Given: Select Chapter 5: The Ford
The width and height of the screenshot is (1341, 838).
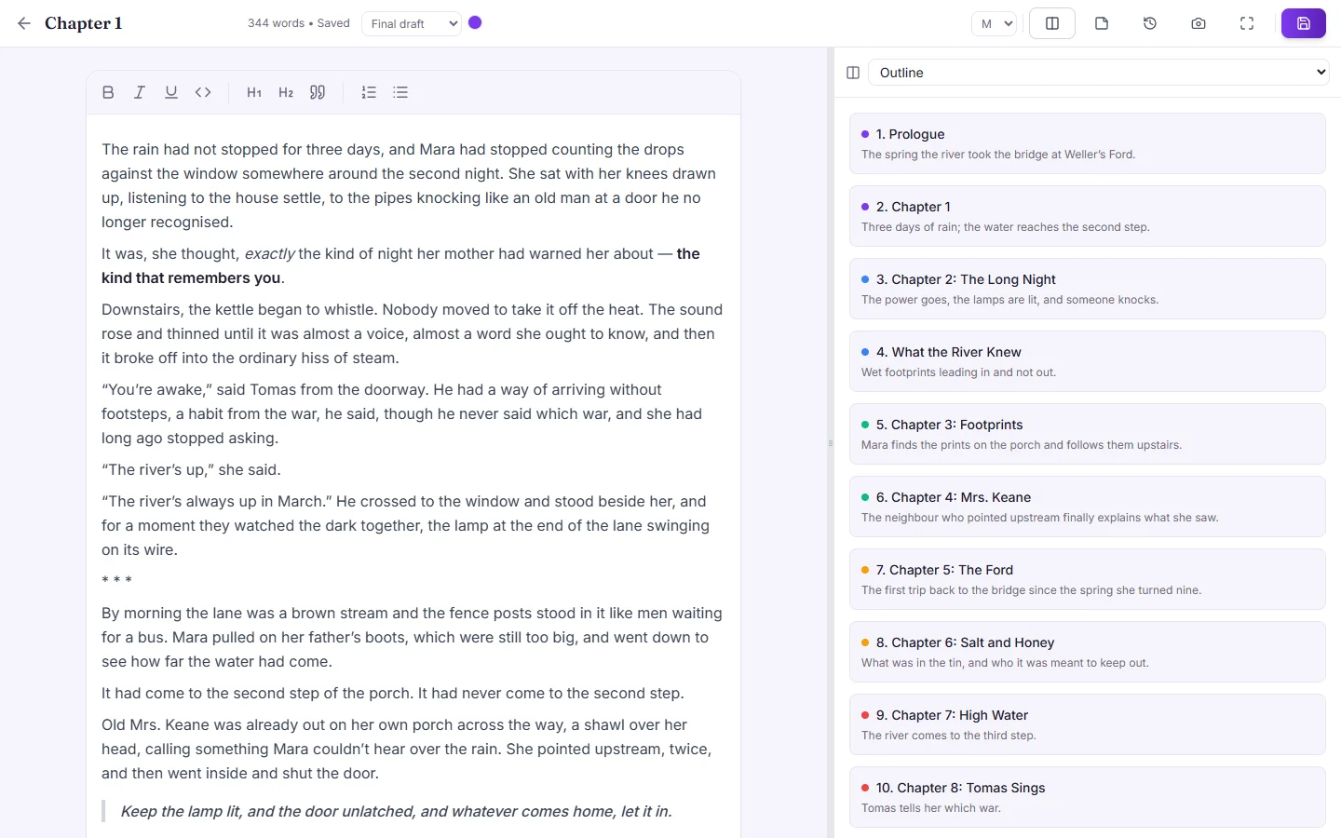Looking at the screenshot, I should tap(1088, 579).
